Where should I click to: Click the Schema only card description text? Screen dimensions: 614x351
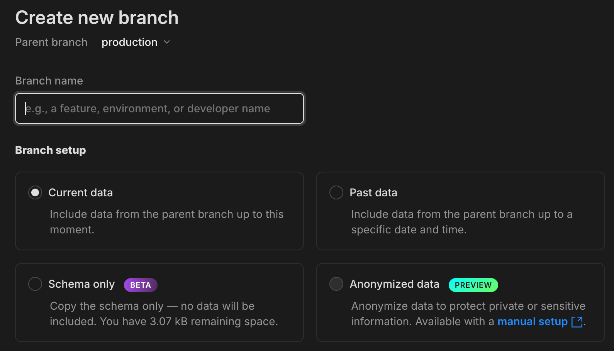coord(164,314)
